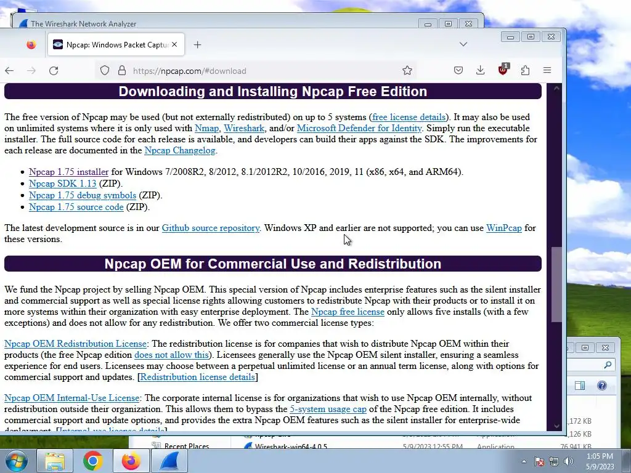
Task: Open Microsoft Defender for Identity link
Action: click(359, 128)
